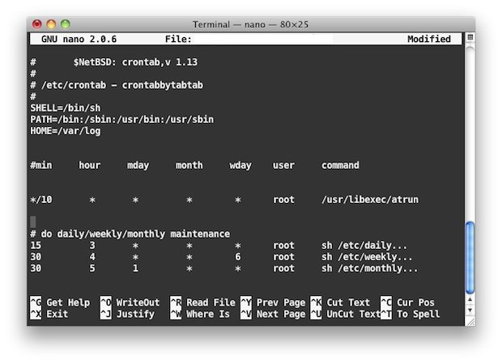The width and height of the screenshot is (502, 363).
Task: Click the hour column header
Action: [x=90, y=165]
